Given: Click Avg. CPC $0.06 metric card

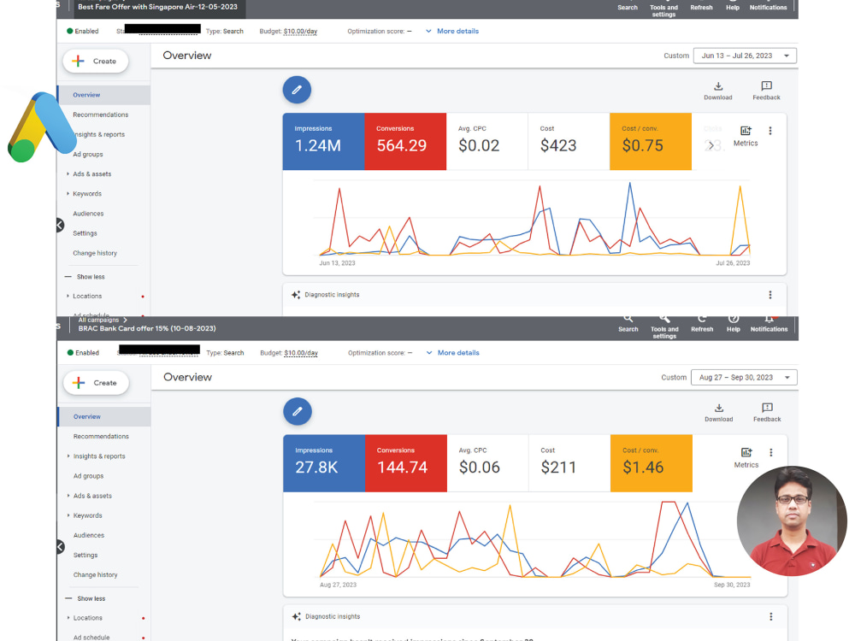Looking at the screenshot, I should [487, 463].
